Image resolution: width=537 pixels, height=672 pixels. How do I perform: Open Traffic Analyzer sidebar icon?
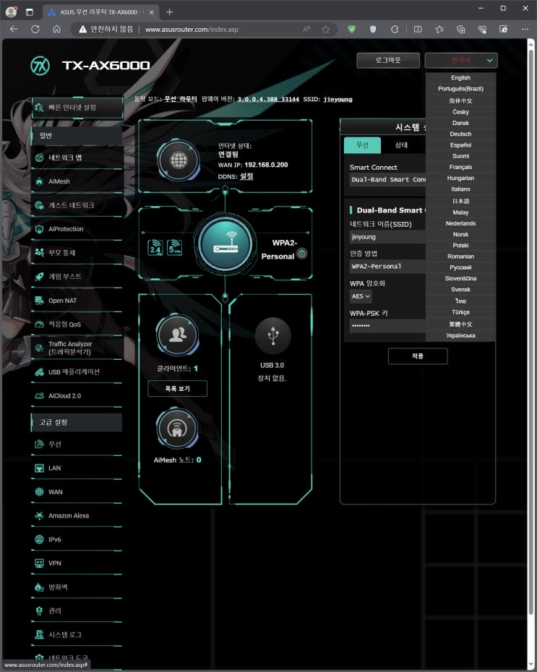click(40, 348)
